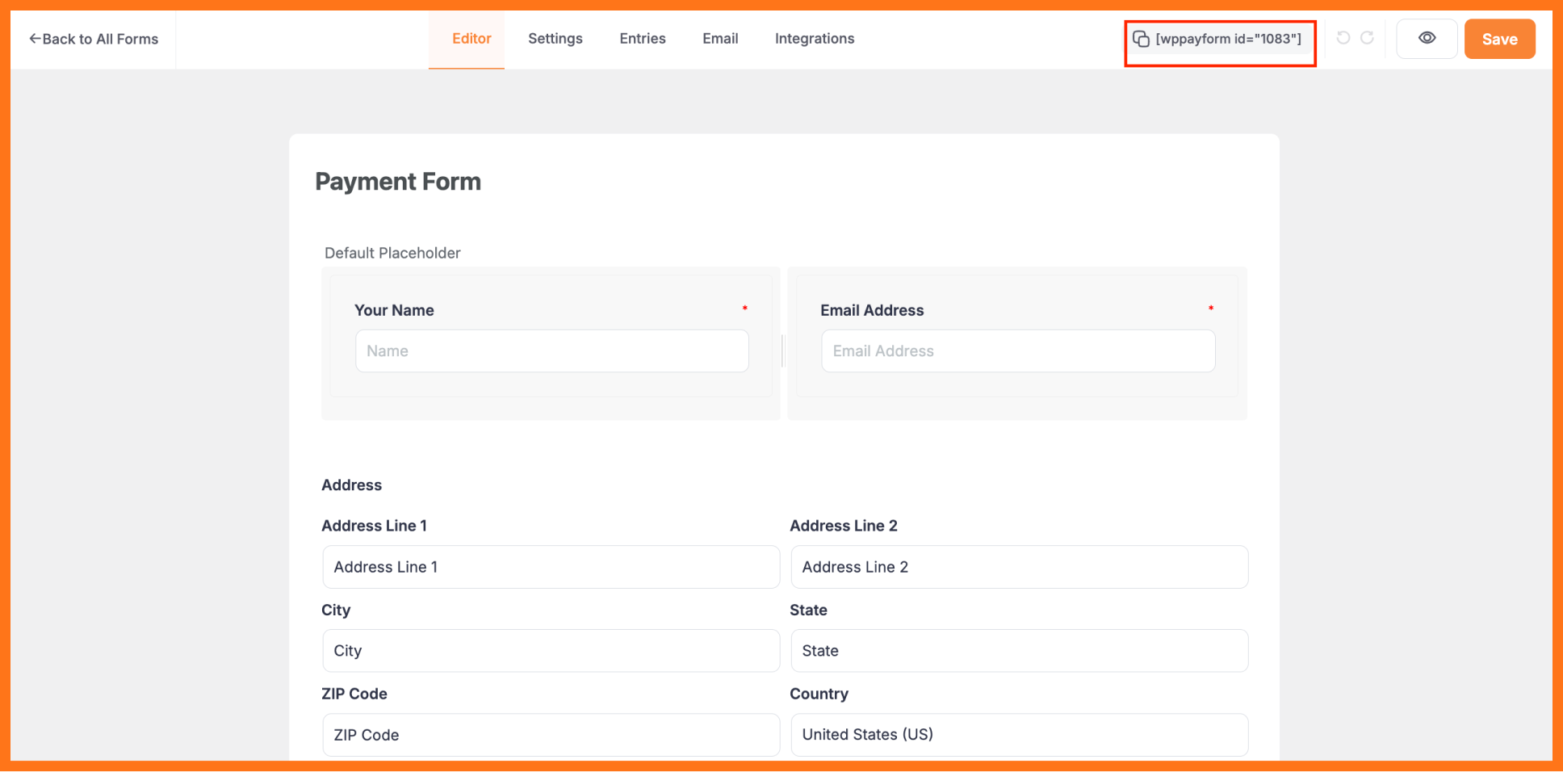
Task: Focus the ZIP Code input field
Action: [x=551, y=735]
